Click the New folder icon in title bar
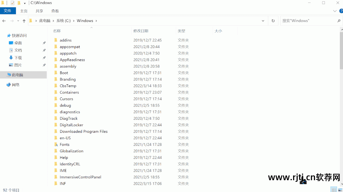Image resolution: width=343 pixels, height=192 pixels. pyautogui.click(x=19, y=3)
